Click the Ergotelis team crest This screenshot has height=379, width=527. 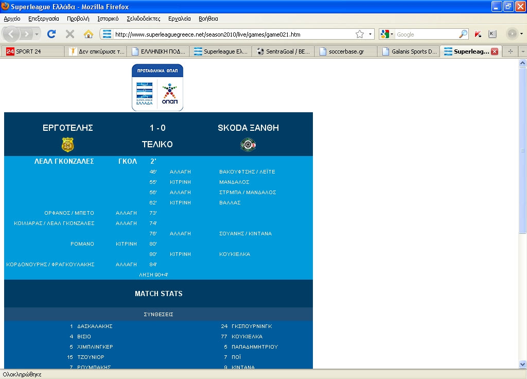tap(67, 145)
